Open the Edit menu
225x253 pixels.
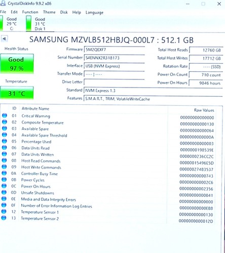[x=14, y=12]
